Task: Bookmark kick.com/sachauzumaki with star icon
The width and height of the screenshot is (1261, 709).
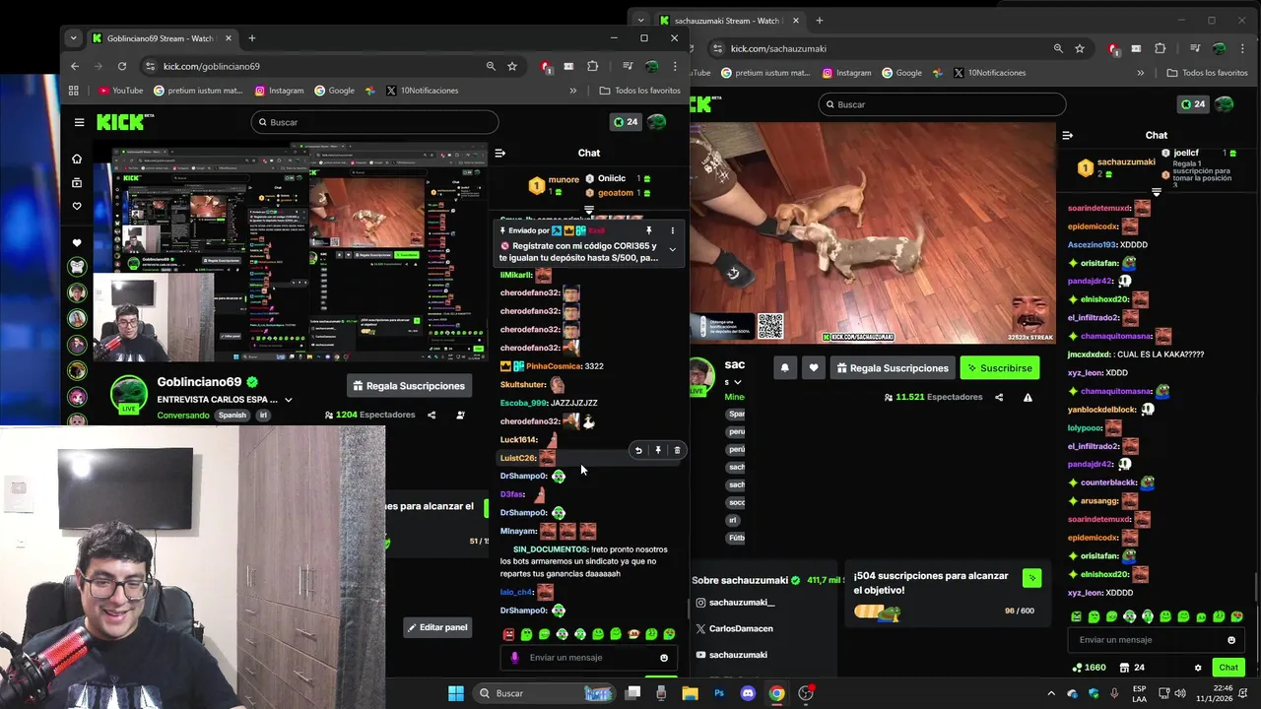Action: point(1080,48)
